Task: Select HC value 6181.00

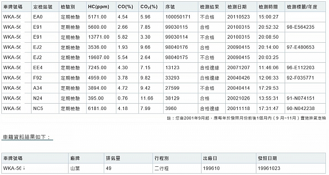Action: [x=97, y=108]
